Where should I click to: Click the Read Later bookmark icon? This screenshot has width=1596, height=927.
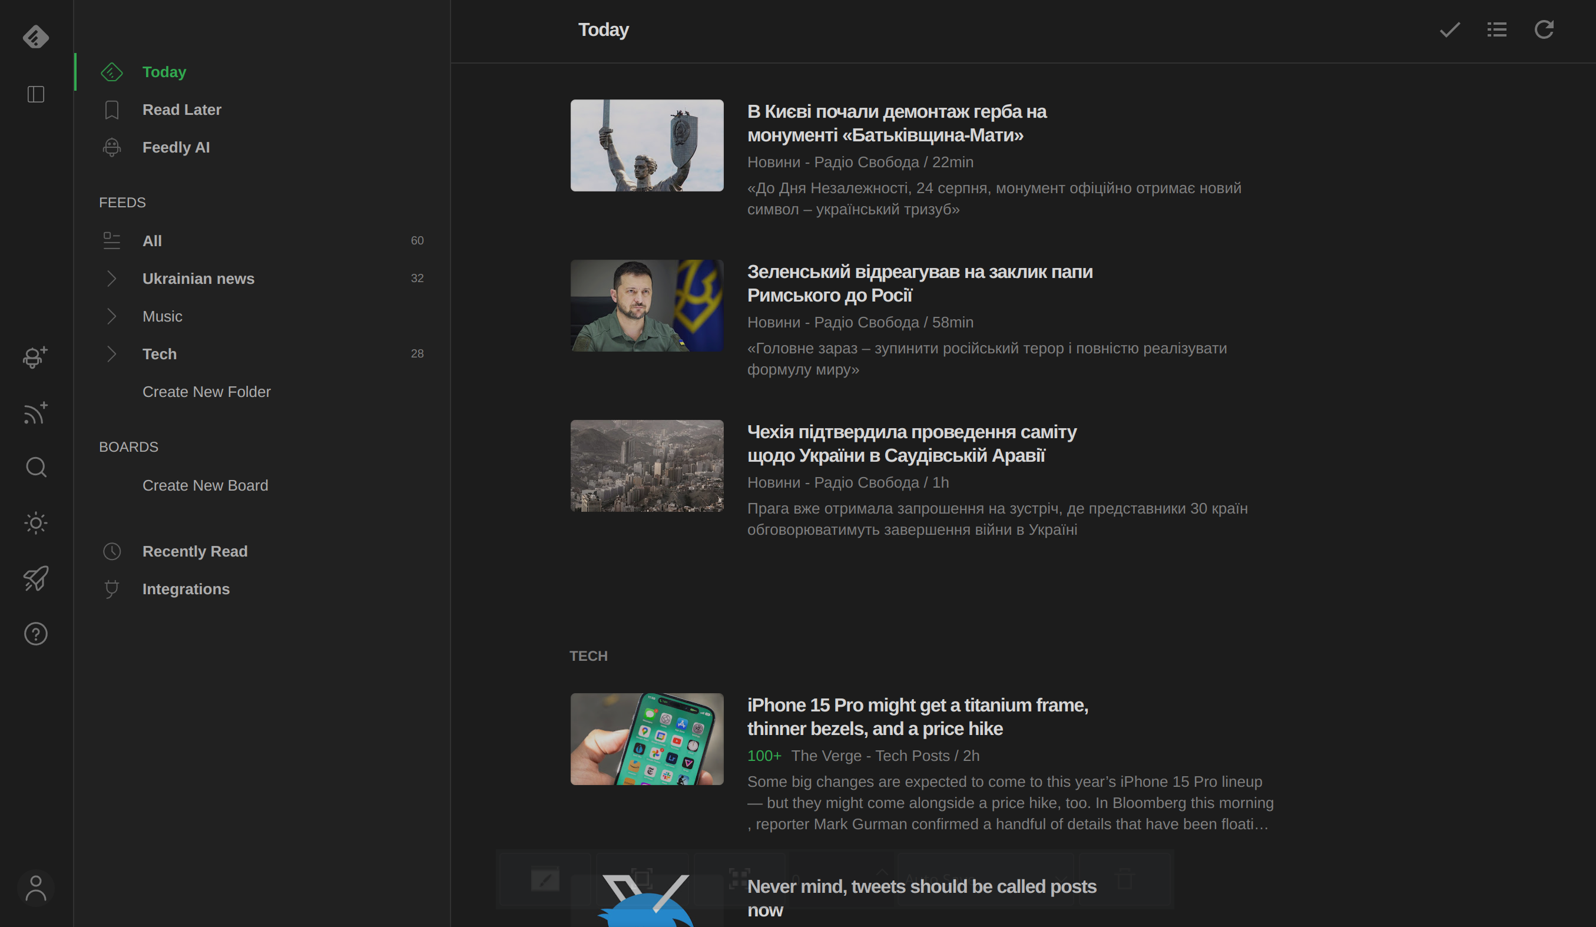pos(111,110)
